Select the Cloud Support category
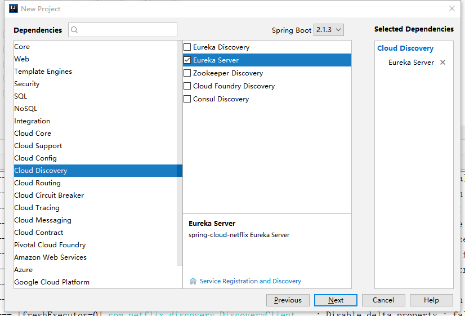The width and height of the screenshot is (465, 316). 96,146
